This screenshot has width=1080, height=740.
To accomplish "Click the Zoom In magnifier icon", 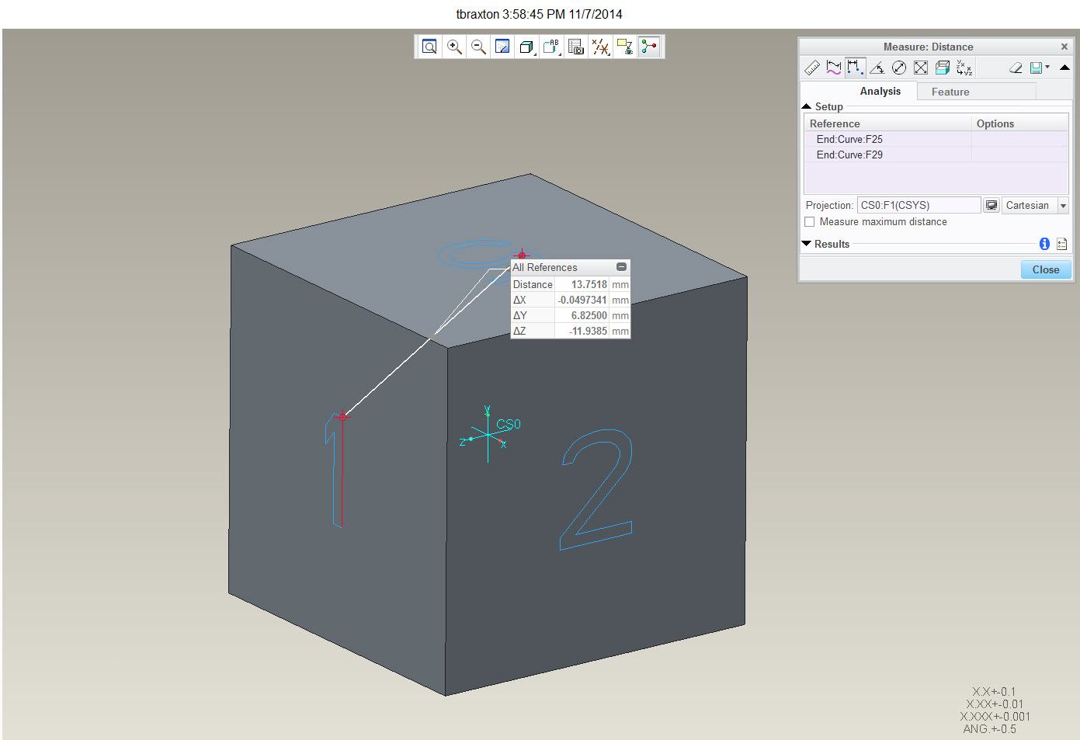I will coord(454,47).
